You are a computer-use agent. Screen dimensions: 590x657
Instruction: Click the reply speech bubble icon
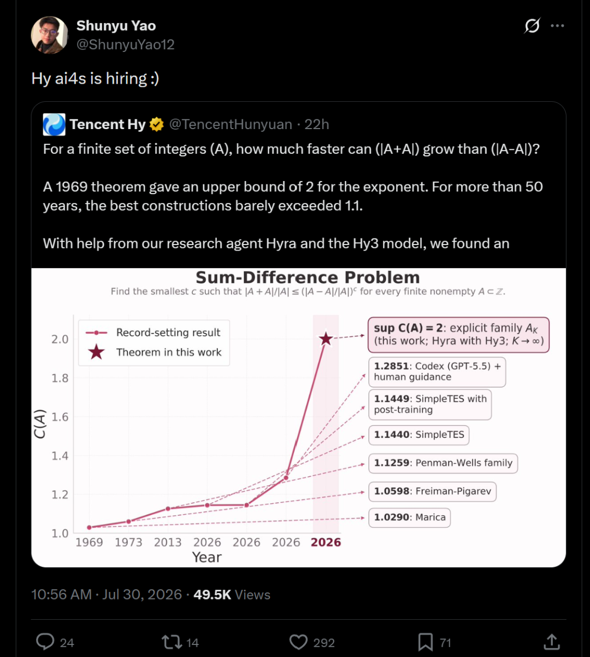pyautogui.click(x=45, y=642)
